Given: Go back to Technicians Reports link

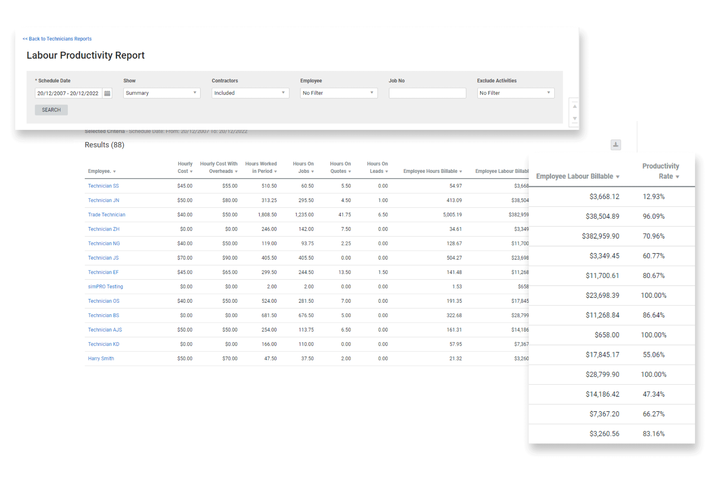Looking at the screenshot, I should [x=57, y=39].
